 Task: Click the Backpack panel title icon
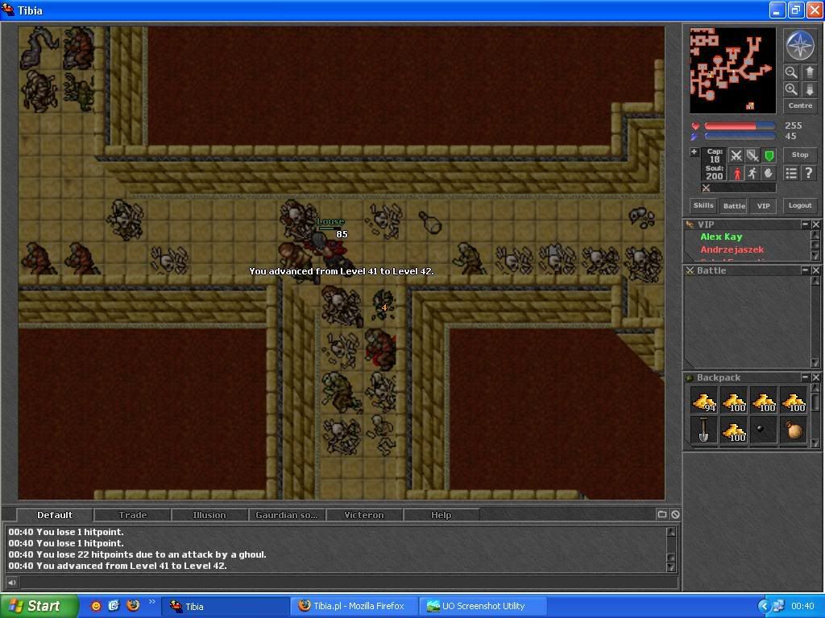click(x=690, y=378)
